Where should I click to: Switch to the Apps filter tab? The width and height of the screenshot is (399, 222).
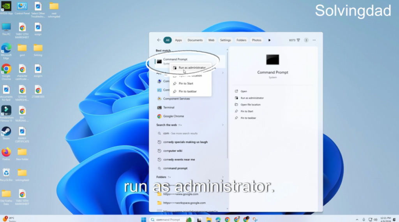click(x=178, y=40)
